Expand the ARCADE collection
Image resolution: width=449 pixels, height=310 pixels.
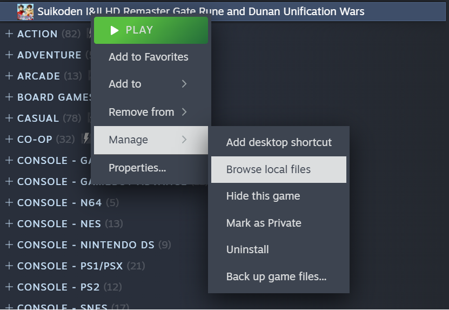click(9, 76)
